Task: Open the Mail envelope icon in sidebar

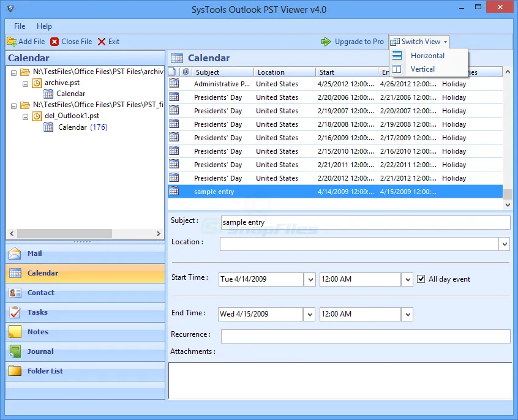Action: click(x=15, y=253)
